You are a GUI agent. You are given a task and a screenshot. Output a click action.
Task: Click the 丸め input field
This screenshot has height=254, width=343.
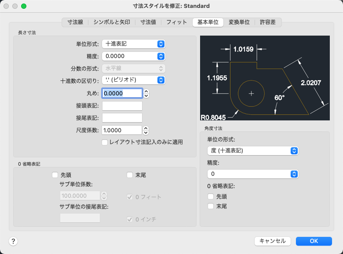[122, 93]
